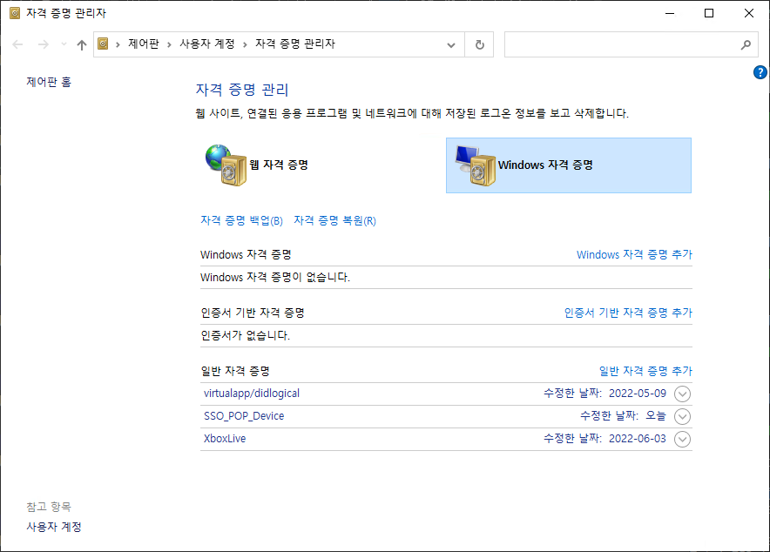770x552 pixels.
Task: Expand XboxLive details chevron
Action: (x=682, y=439)
